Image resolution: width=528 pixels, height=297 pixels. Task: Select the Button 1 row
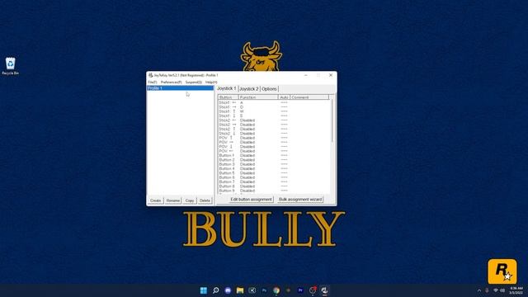coord(274,155)
